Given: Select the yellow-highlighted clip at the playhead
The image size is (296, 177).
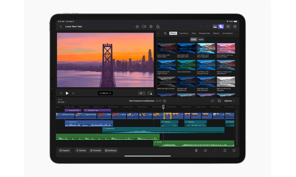Looking at the screenshot, I should pyautogui.click(x=167, y=116).
